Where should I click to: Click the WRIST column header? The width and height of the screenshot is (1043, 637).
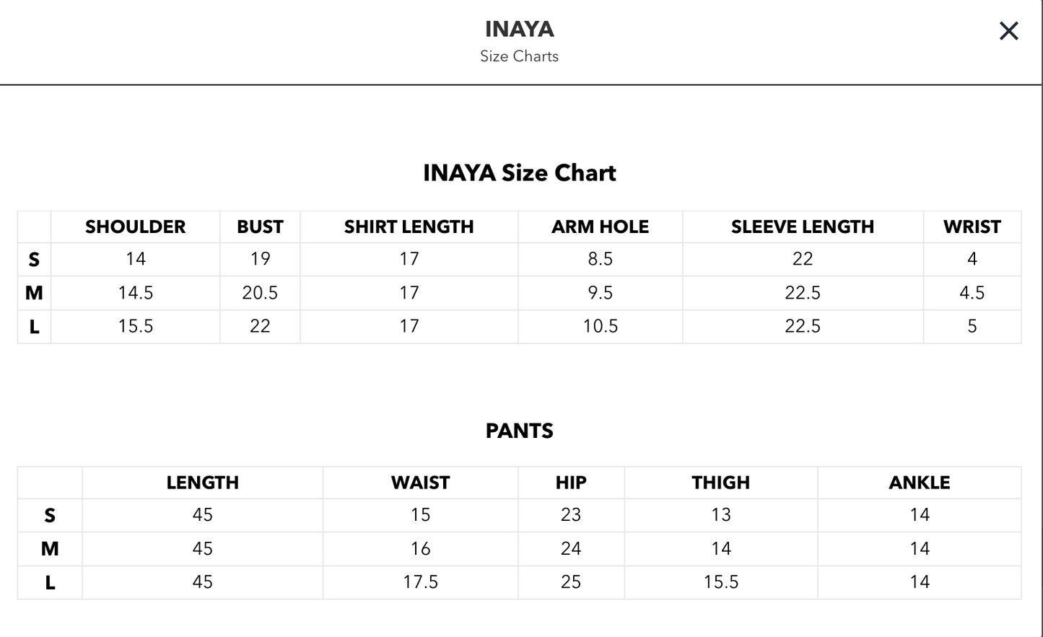click(x=972, y=227)
